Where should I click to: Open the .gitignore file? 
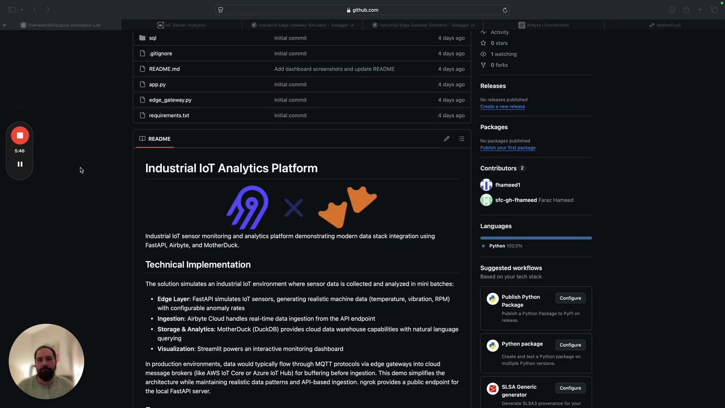tap(160, 53)
